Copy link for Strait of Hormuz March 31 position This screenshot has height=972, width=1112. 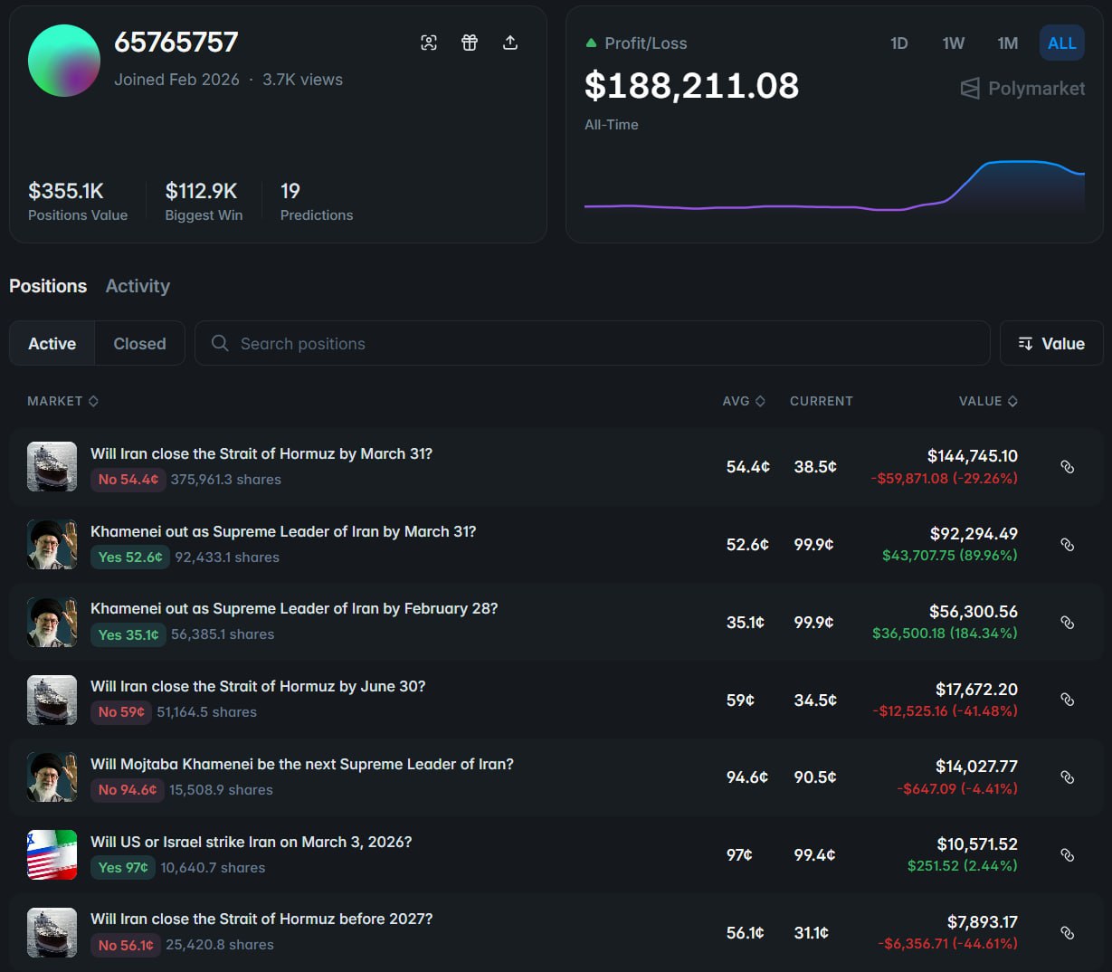point(1067,467)
